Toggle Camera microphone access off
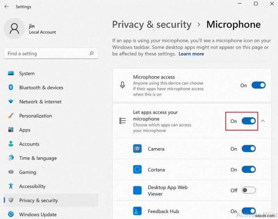The image size is (278, 219). (x=249, y=149)
